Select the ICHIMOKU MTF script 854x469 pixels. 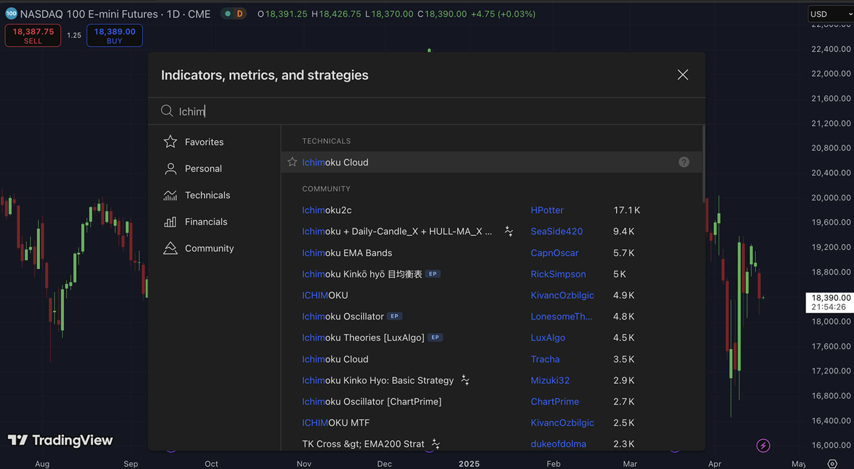click(336, 423)
